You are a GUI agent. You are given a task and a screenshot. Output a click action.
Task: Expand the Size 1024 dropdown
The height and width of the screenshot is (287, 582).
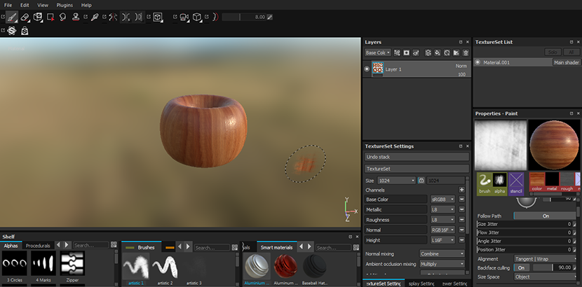tap(397, 181)
